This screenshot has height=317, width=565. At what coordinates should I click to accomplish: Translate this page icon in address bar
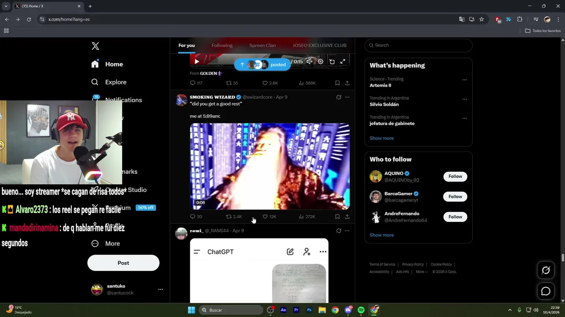462,19
